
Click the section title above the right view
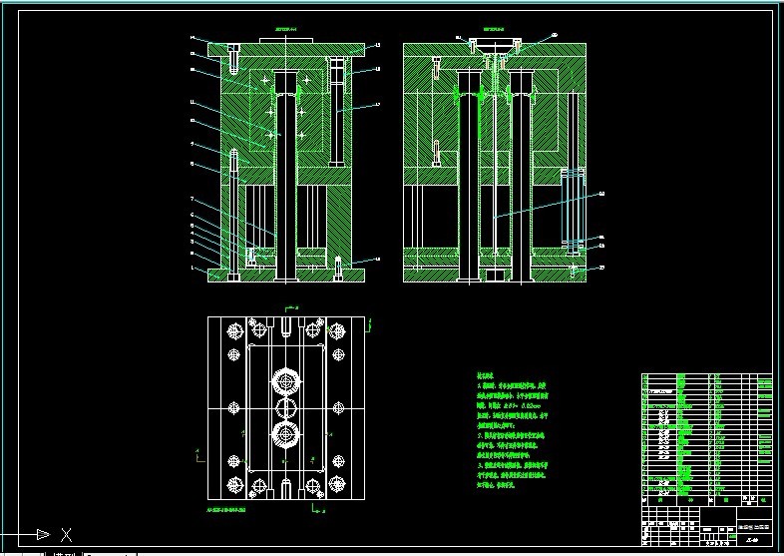click(496, 30)
